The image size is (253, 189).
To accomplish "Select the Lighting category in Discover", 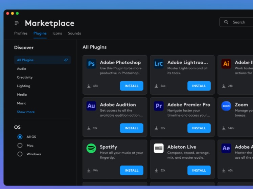I will pyautogui.click(x=23, y=86).
